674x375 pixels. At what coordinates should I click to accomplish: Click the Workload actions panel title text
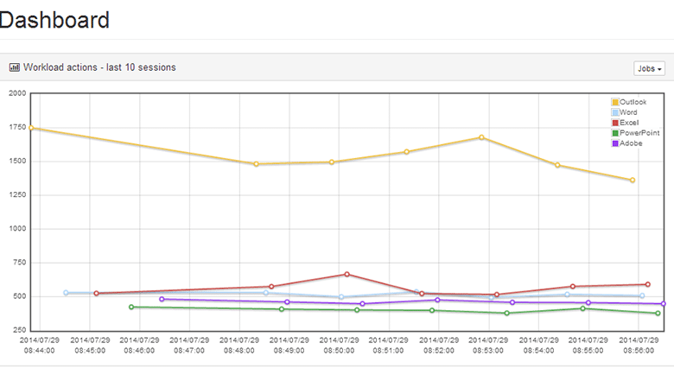(x=99, y=67)
